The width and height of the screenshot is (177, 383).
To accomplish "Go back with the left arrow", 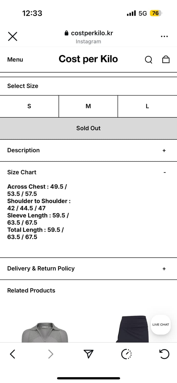I will point(12,354).
